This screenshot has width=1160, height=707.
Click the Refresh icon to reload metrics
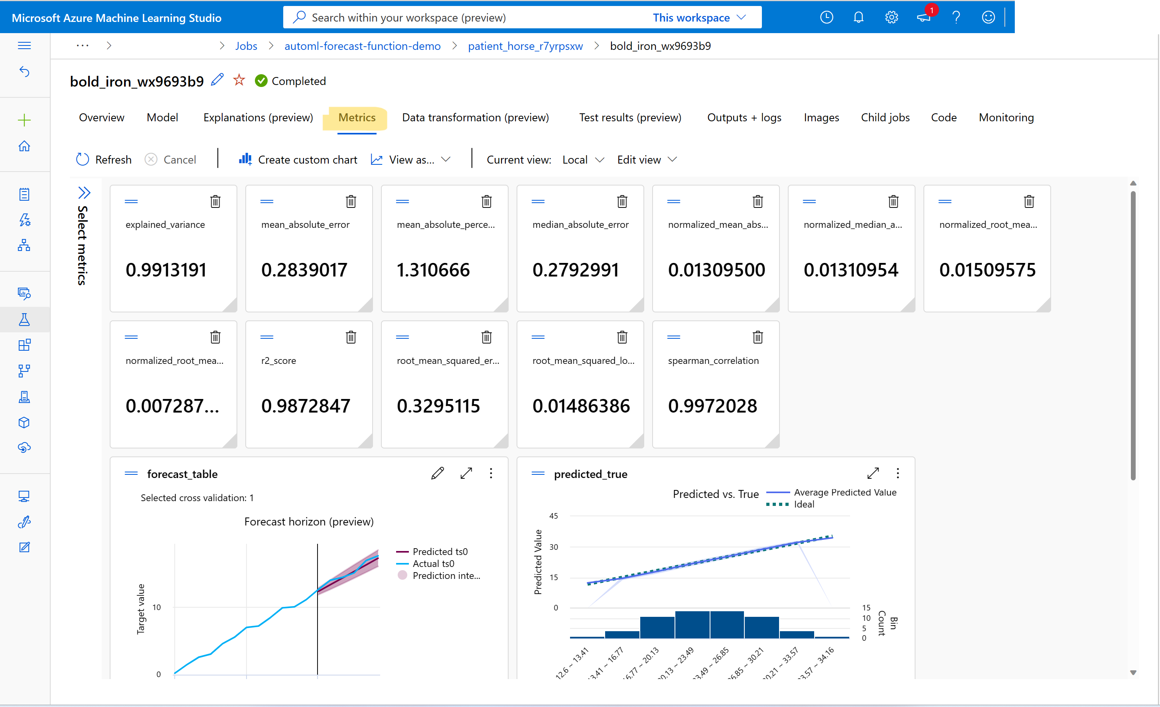82,159
